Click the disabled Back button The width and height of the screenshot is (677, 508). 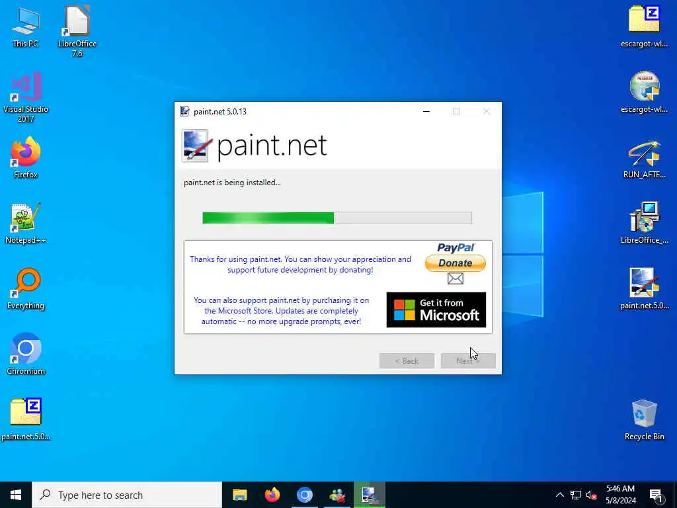coord(407,360)
